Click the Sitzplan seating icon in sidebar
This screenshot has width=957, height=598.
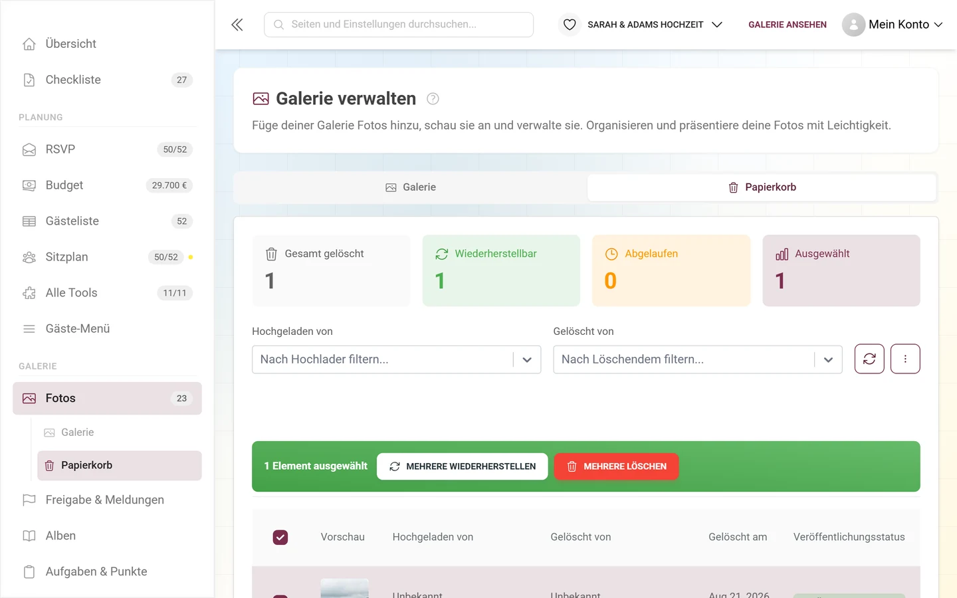(x=29, y=257)
